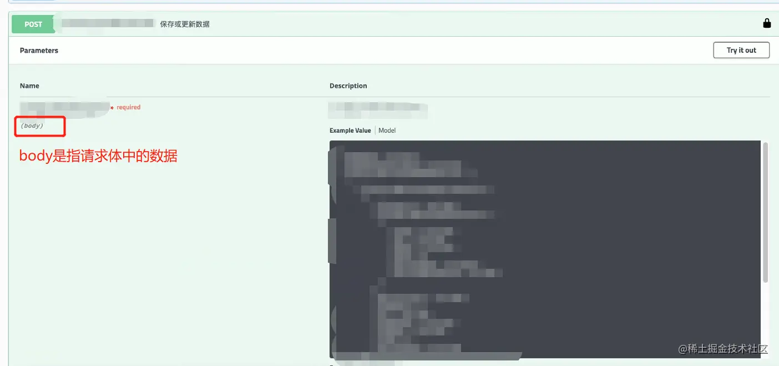Viewport: 779px width, 366px height.
Task: Select the Example Value tab
Action: click(350, 131)
